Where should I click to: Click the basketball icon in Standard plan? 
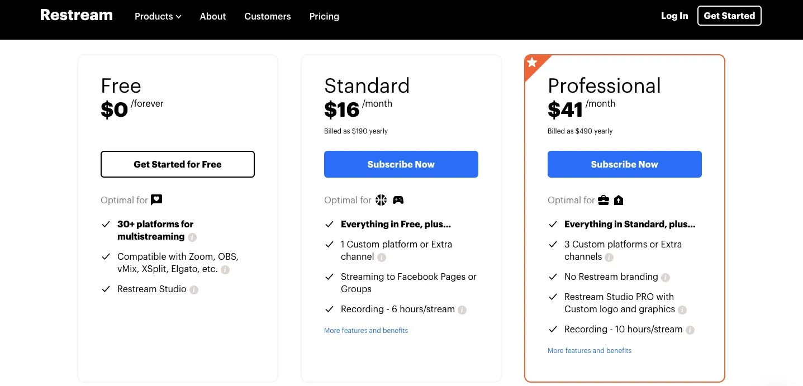tap(381, 200)
